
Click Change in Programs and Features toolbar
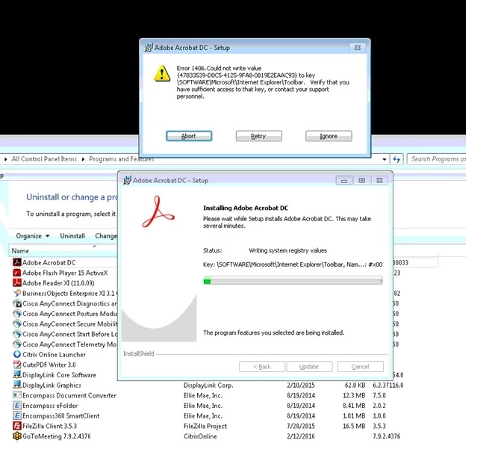(x=106, y=236)
